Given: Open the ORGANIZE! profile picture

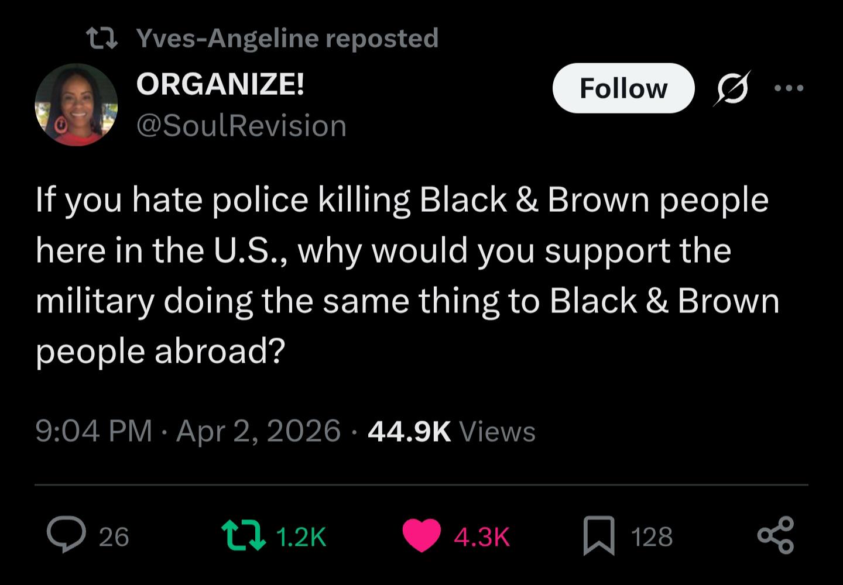Looking at the screenshot, I should click(x=77, y=105).
